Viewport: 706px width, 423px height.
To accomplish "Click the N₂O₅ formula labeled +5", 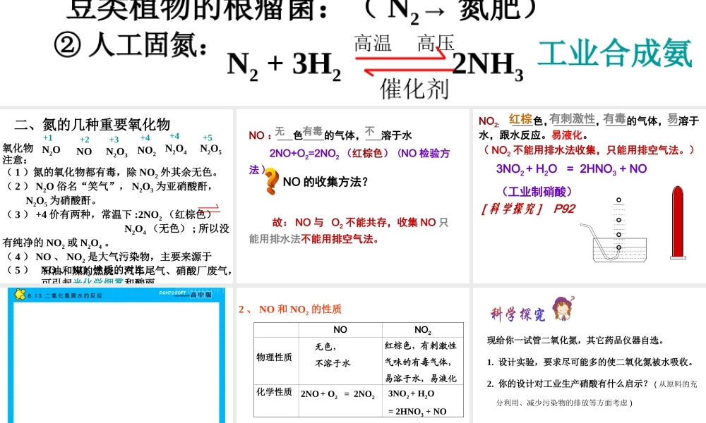I will point(210,149).
